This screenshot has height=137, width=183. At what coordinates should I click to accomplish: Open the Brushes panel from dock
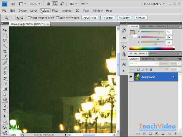coord(124,47)
